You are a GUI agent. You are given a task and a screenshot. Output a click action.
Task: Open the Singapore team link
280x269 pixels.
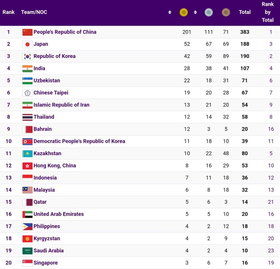46,263
